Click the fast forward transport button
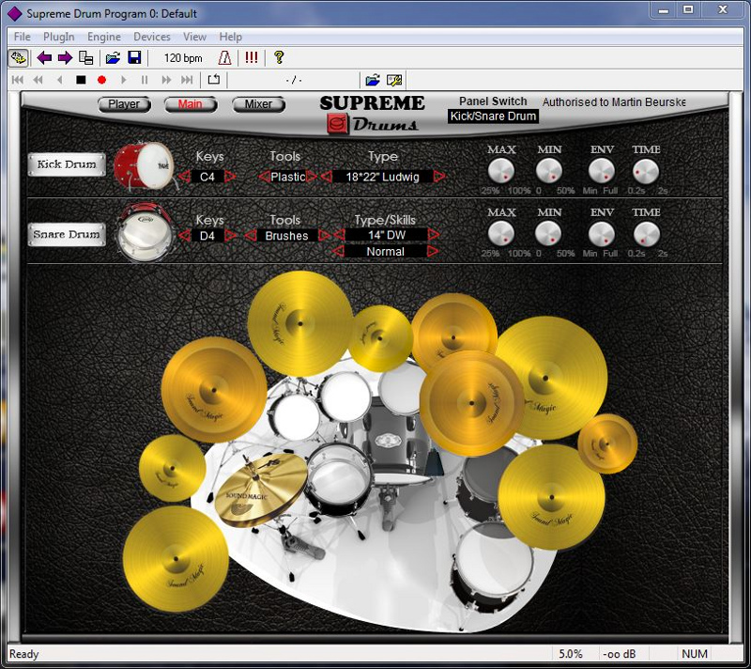 click(x=166, y=80)
